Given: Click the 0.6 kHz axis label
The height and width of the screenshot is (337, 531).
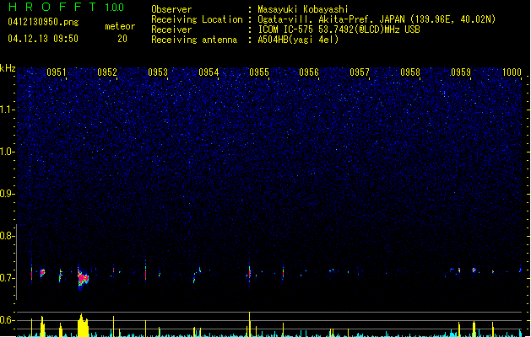Looking at the screenshot, I should click(7, 320).
